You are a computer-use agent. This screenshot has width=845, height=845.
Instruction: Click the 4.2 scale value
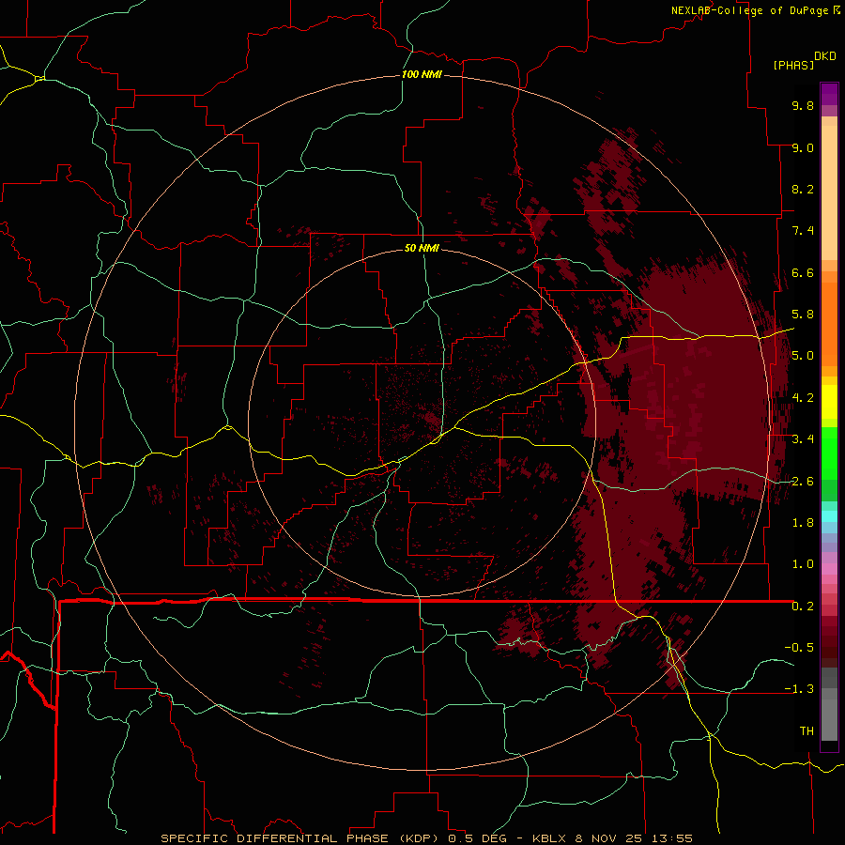pyautogui.click(x=803, y=398)
